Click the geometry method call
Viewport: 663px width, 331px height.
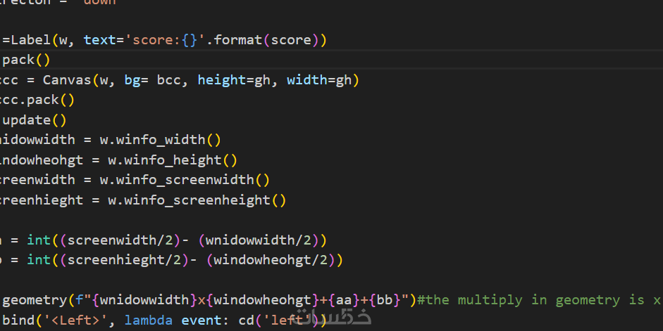coord(35,300)
